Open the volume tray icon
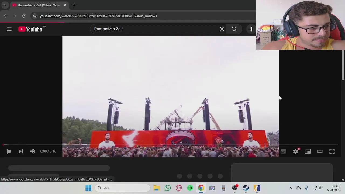Viewport: 345px width, 194px height. [321, 188]
